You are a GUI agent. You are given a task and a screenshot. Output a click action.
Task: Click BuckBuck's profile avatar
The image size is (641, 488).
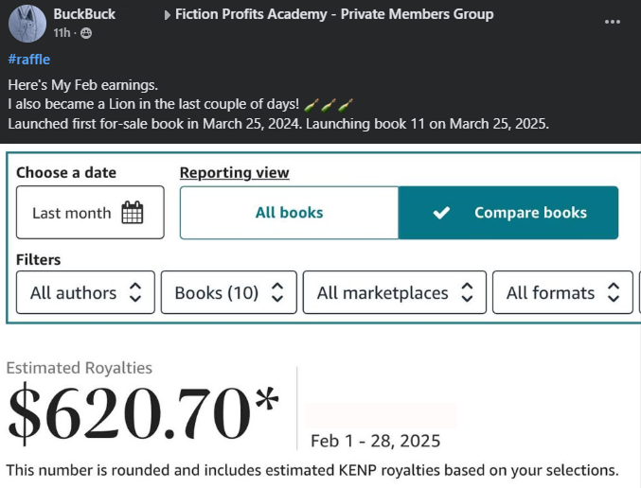pyautogui.click(x=27, y=23)
